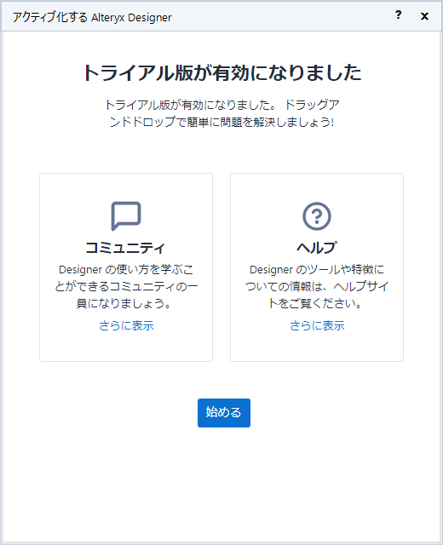
Task: Click the word Designer in community description
Action: [81, 270]
